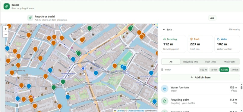The height and width of the screenshot is (112, 243).
Task: Open the Recycling 112 m summary card
Action: [173, 44]
